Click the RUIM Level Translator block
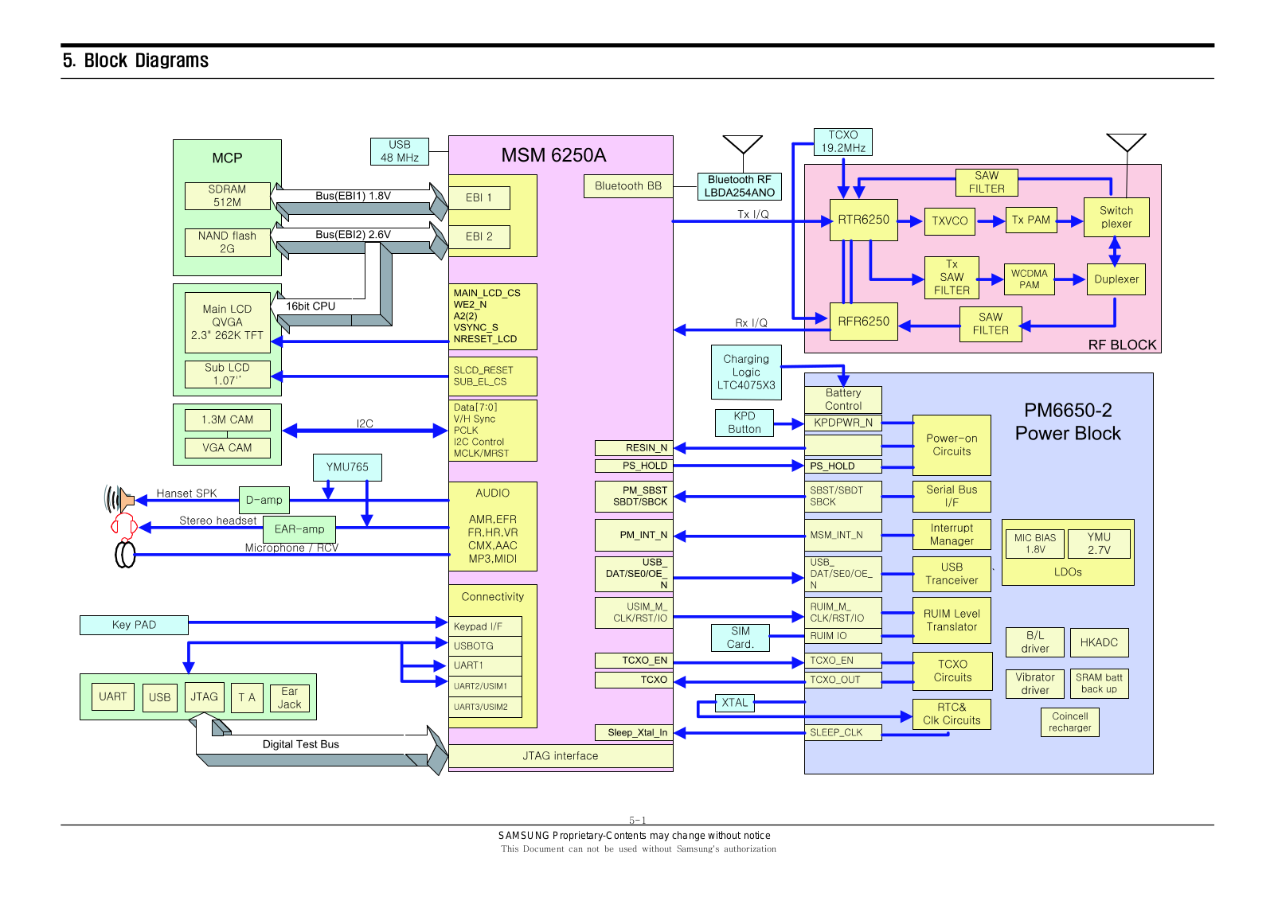The height and width of the screenshot is (901, 1274). coord(952,620)
